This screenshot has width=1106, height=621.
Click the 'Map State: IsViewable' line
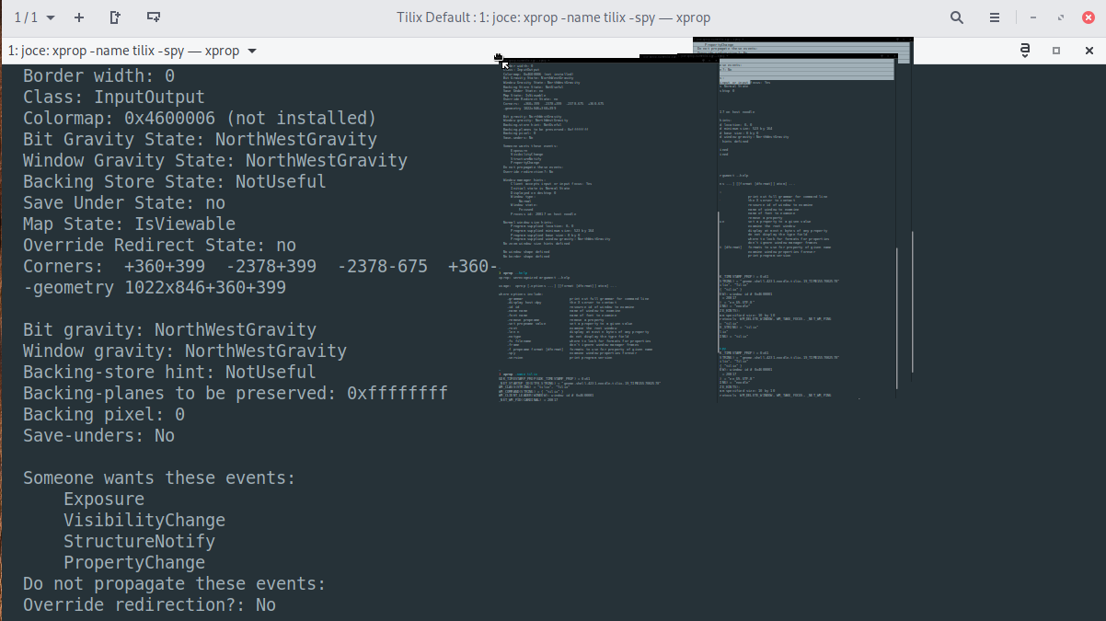click(129, 224)
